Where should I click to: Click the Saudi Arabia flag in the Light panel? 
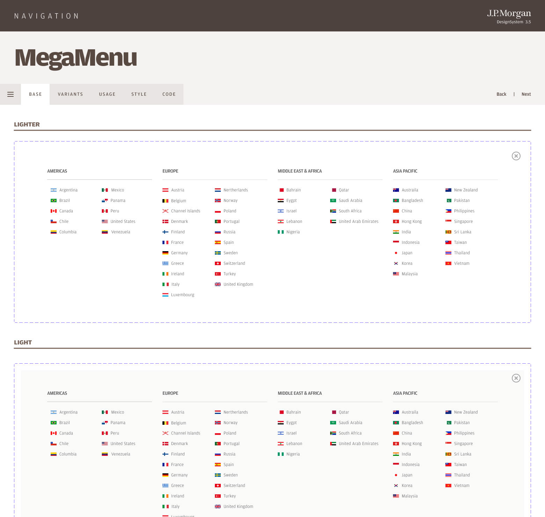pos(333,423)
